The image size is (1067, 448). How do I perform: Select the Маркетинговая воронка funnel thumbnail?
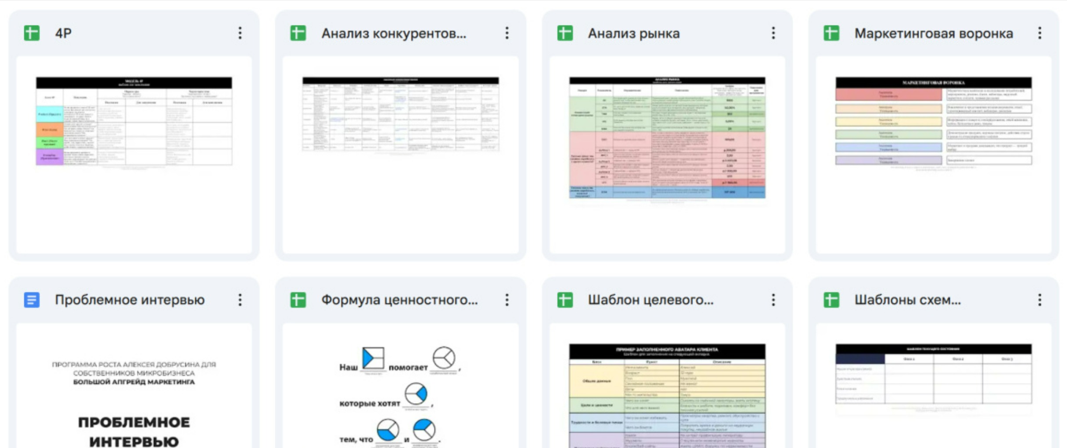(x=934, y=122)
